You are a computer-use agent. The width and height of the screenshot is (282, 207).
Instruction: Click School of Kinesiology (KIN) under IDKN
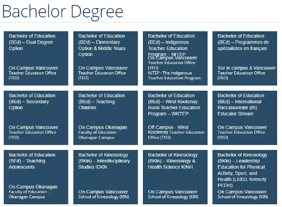(104, 197)
